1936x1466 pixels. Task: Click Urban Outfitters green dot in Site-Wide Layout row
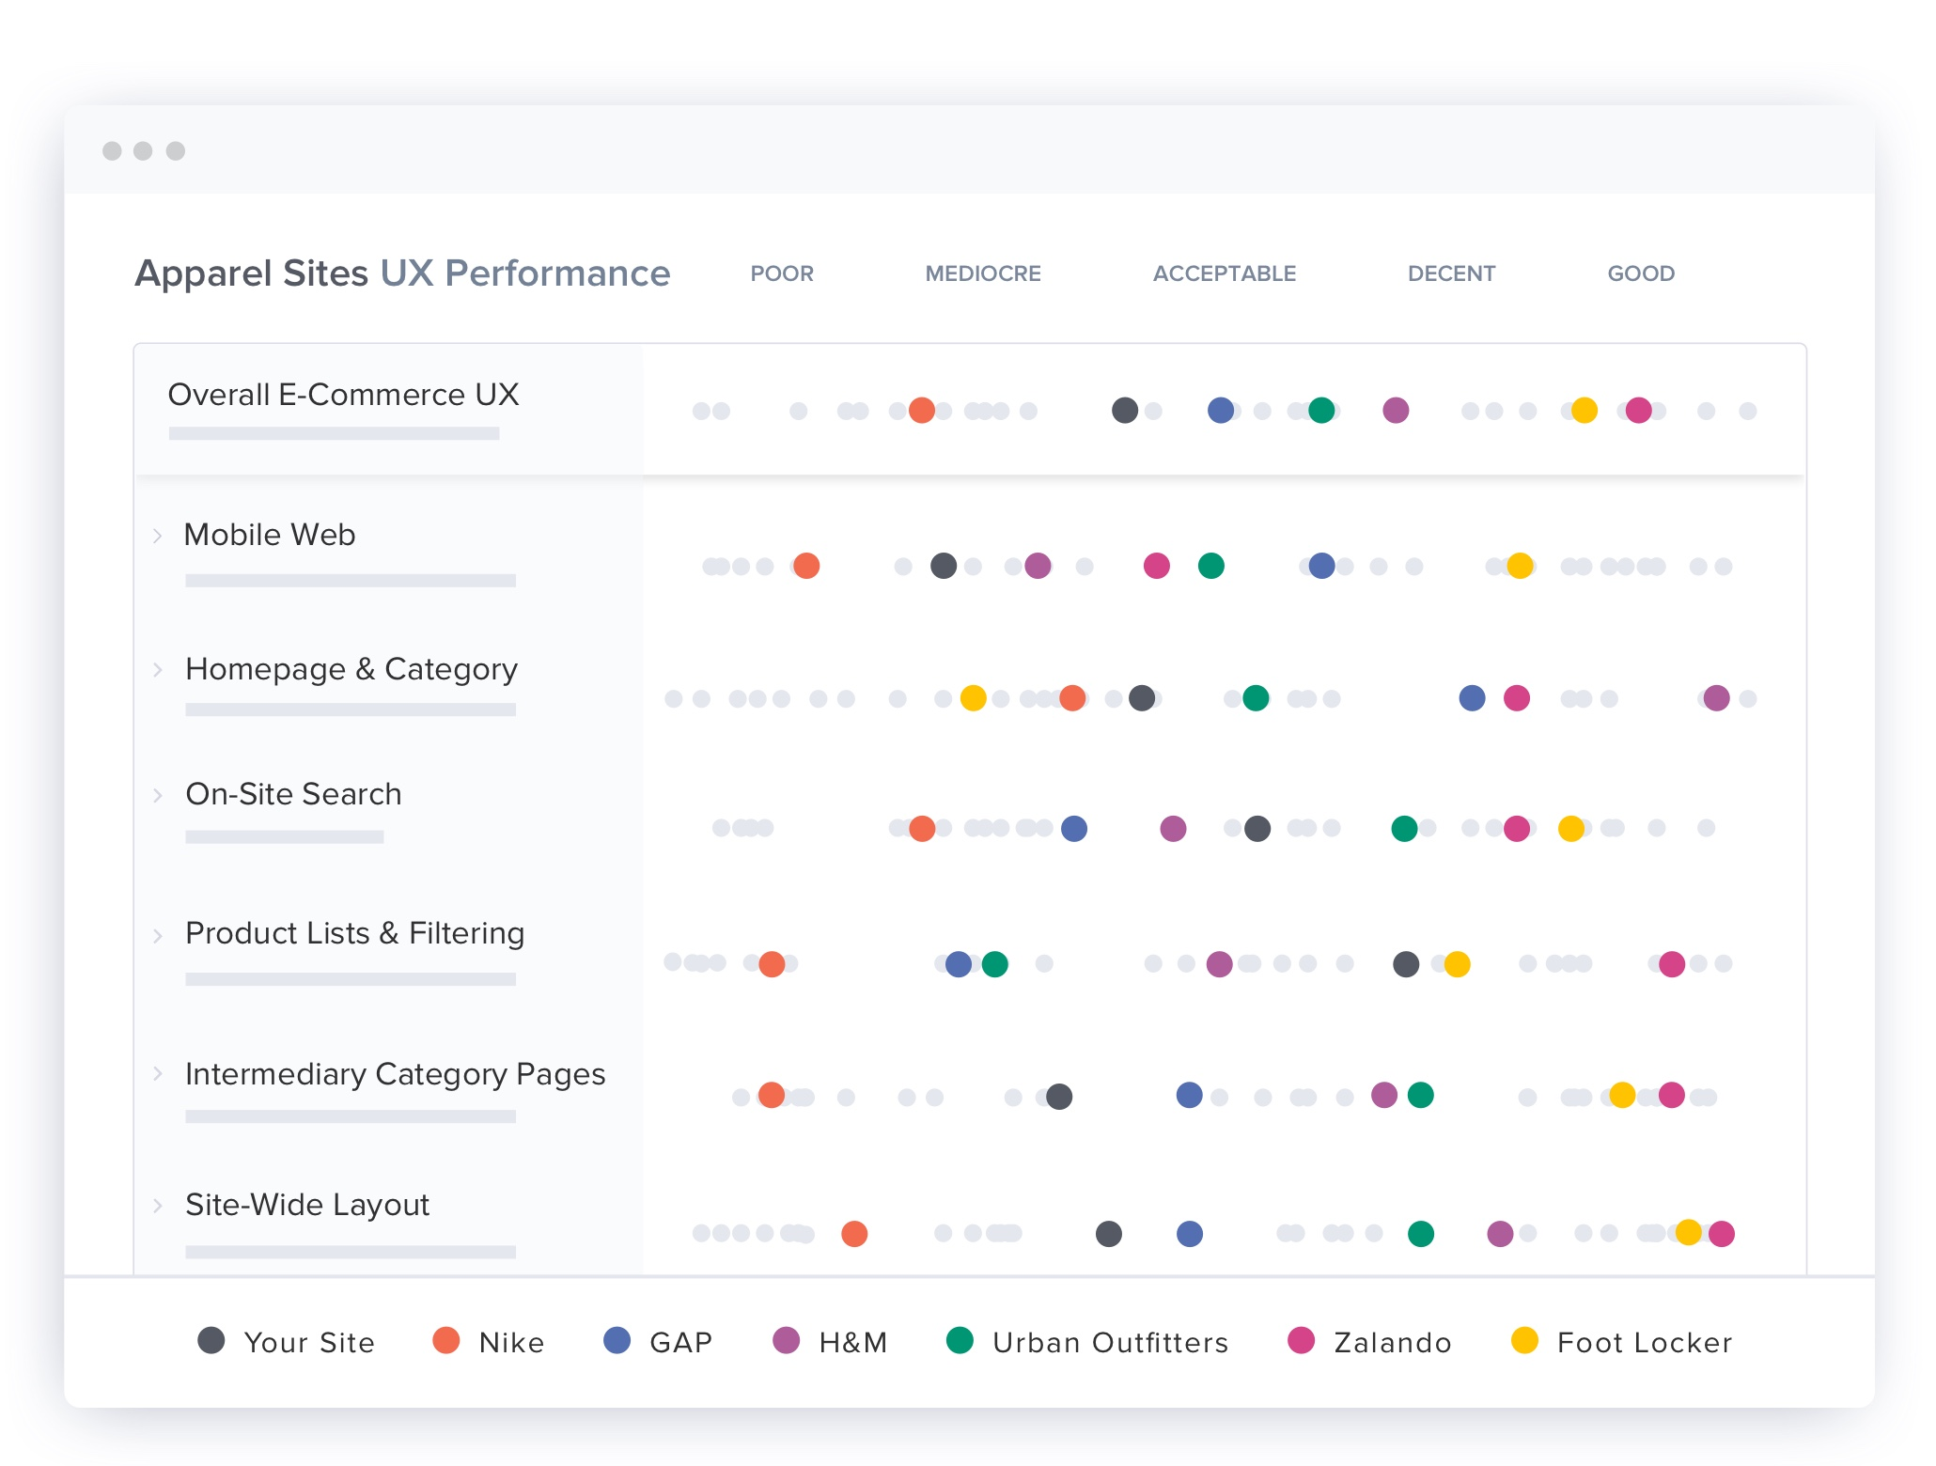click(x=1421, y=1233)
